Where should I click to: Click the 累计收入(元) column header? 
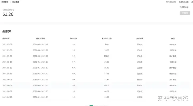(107, 39)
